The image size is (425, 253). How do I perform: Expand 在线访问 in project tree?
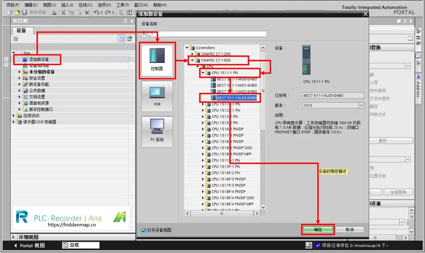click(13, 116)
